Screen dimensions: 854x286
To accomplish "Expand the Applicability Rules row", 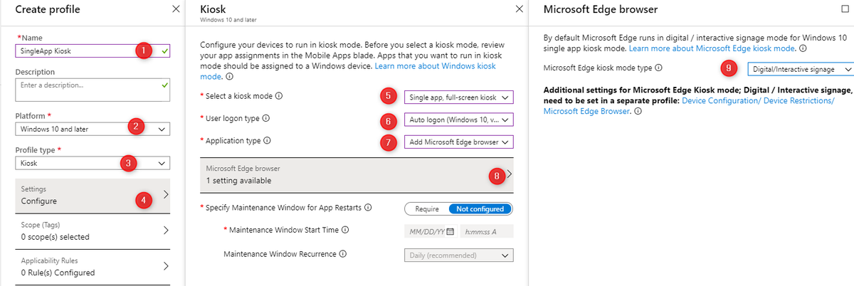I will click(x=93, y=266).
